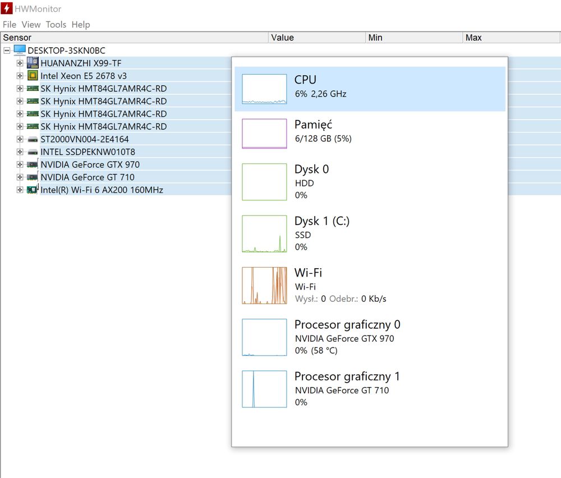The height and width of the screenshot is (478, 561).
Task: Click the INTEL SSDPEKNW010T8 drive icon
Action: pos(33,152)
